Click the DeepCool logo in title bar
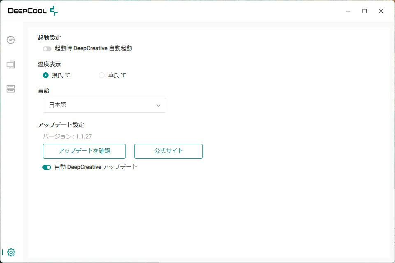The width and height of the screenshot is (395, 263). click(33, 11)
